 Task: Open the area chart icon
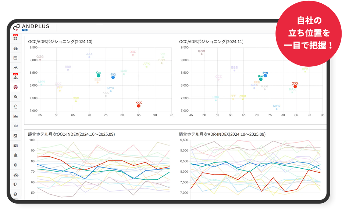(x=15, y=116)
